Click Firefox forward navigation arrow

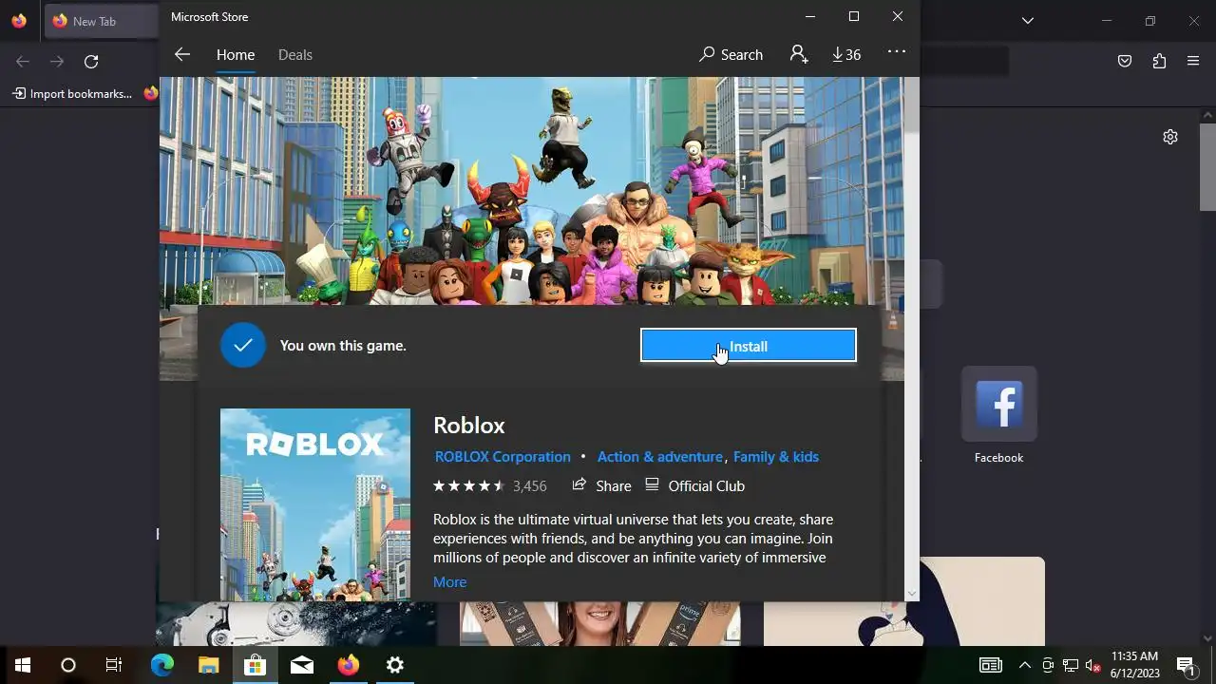[57, 62]
